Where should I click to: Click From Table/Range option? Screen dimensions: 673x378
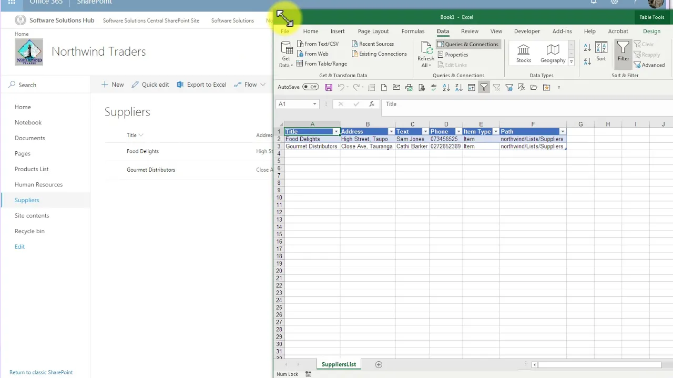point(322,64)
